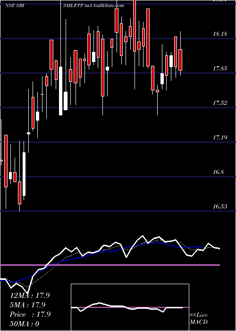Click the 12MA : 17.9 readout
Image resolution: width=236 pixels, height=331 pixels.
[30, 296]
